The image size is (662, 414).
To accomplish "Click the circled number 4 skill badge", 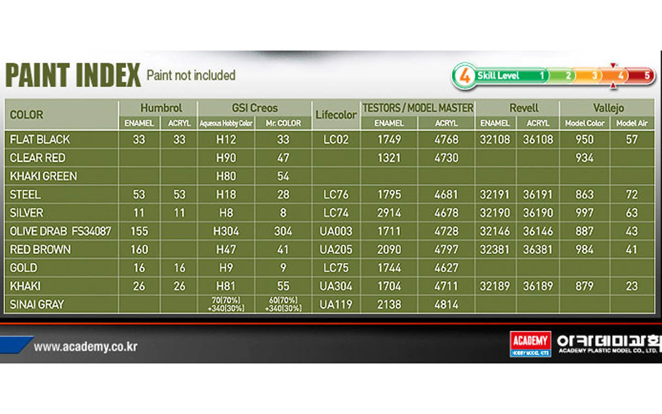I will [x=464, y=75].
